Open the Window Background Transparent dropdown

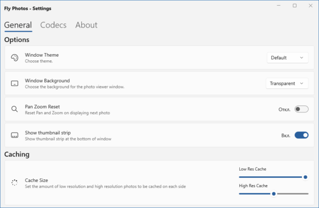[287, 83]
